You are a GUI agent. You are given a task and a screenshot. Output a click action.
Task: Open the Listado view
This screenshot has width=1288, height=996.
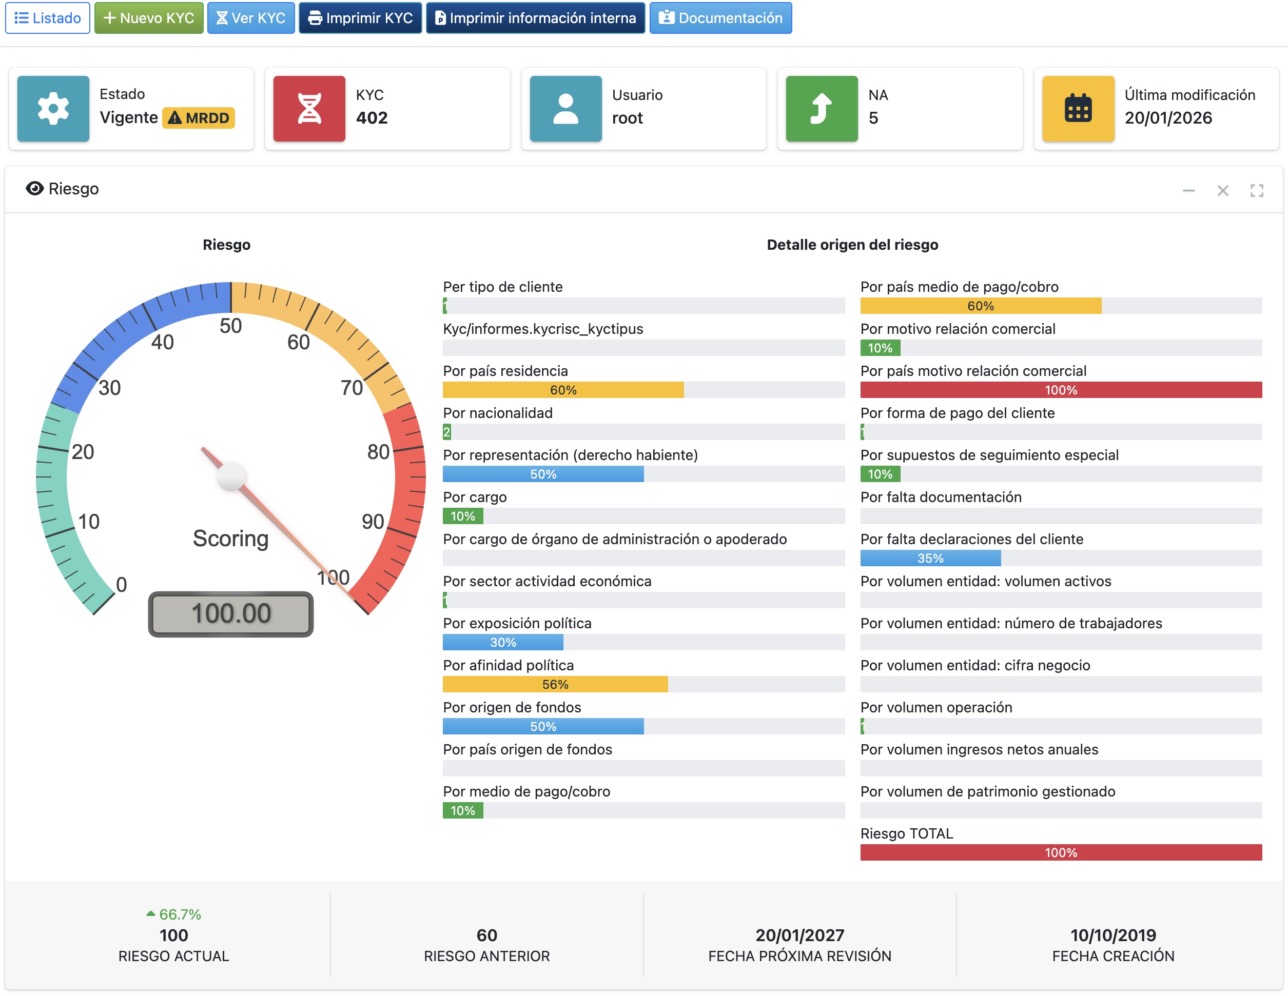(48, 17)
